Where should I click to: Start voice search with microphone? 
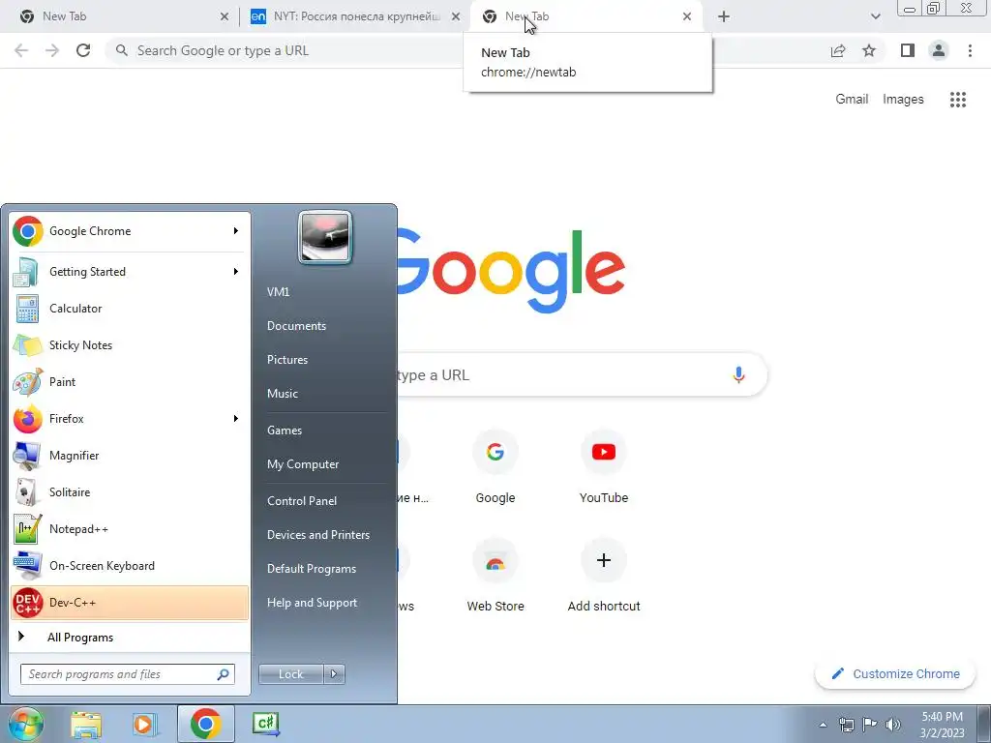click(x=738, y=374)
